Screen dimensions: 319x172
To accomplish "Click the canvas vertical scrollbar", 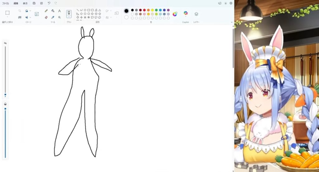I will pos(233,49).
